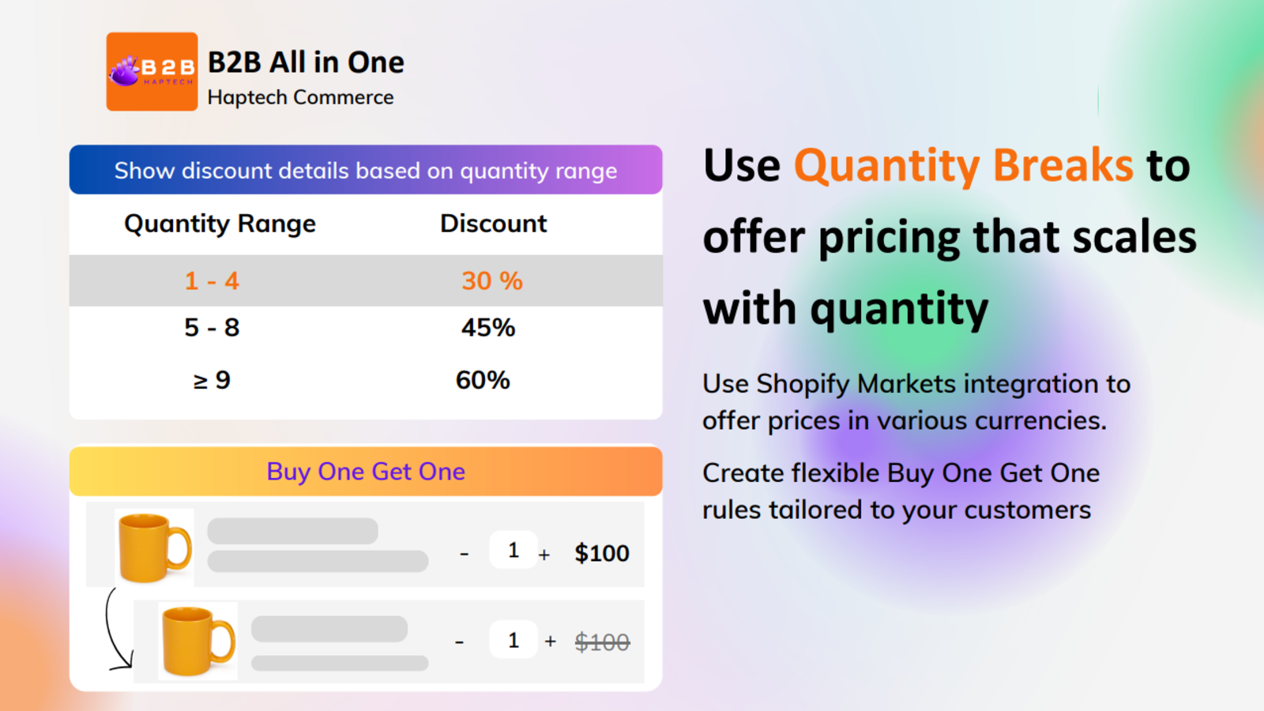Select the highlighted 1 - 4 quantity row
The height and width of the screenshot is (711, 1264).
click(x=366, y=280)
